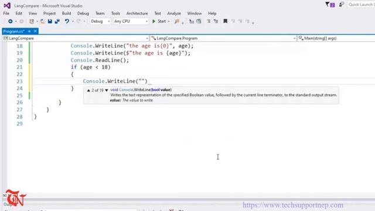Open the File menu

point(6,13)
